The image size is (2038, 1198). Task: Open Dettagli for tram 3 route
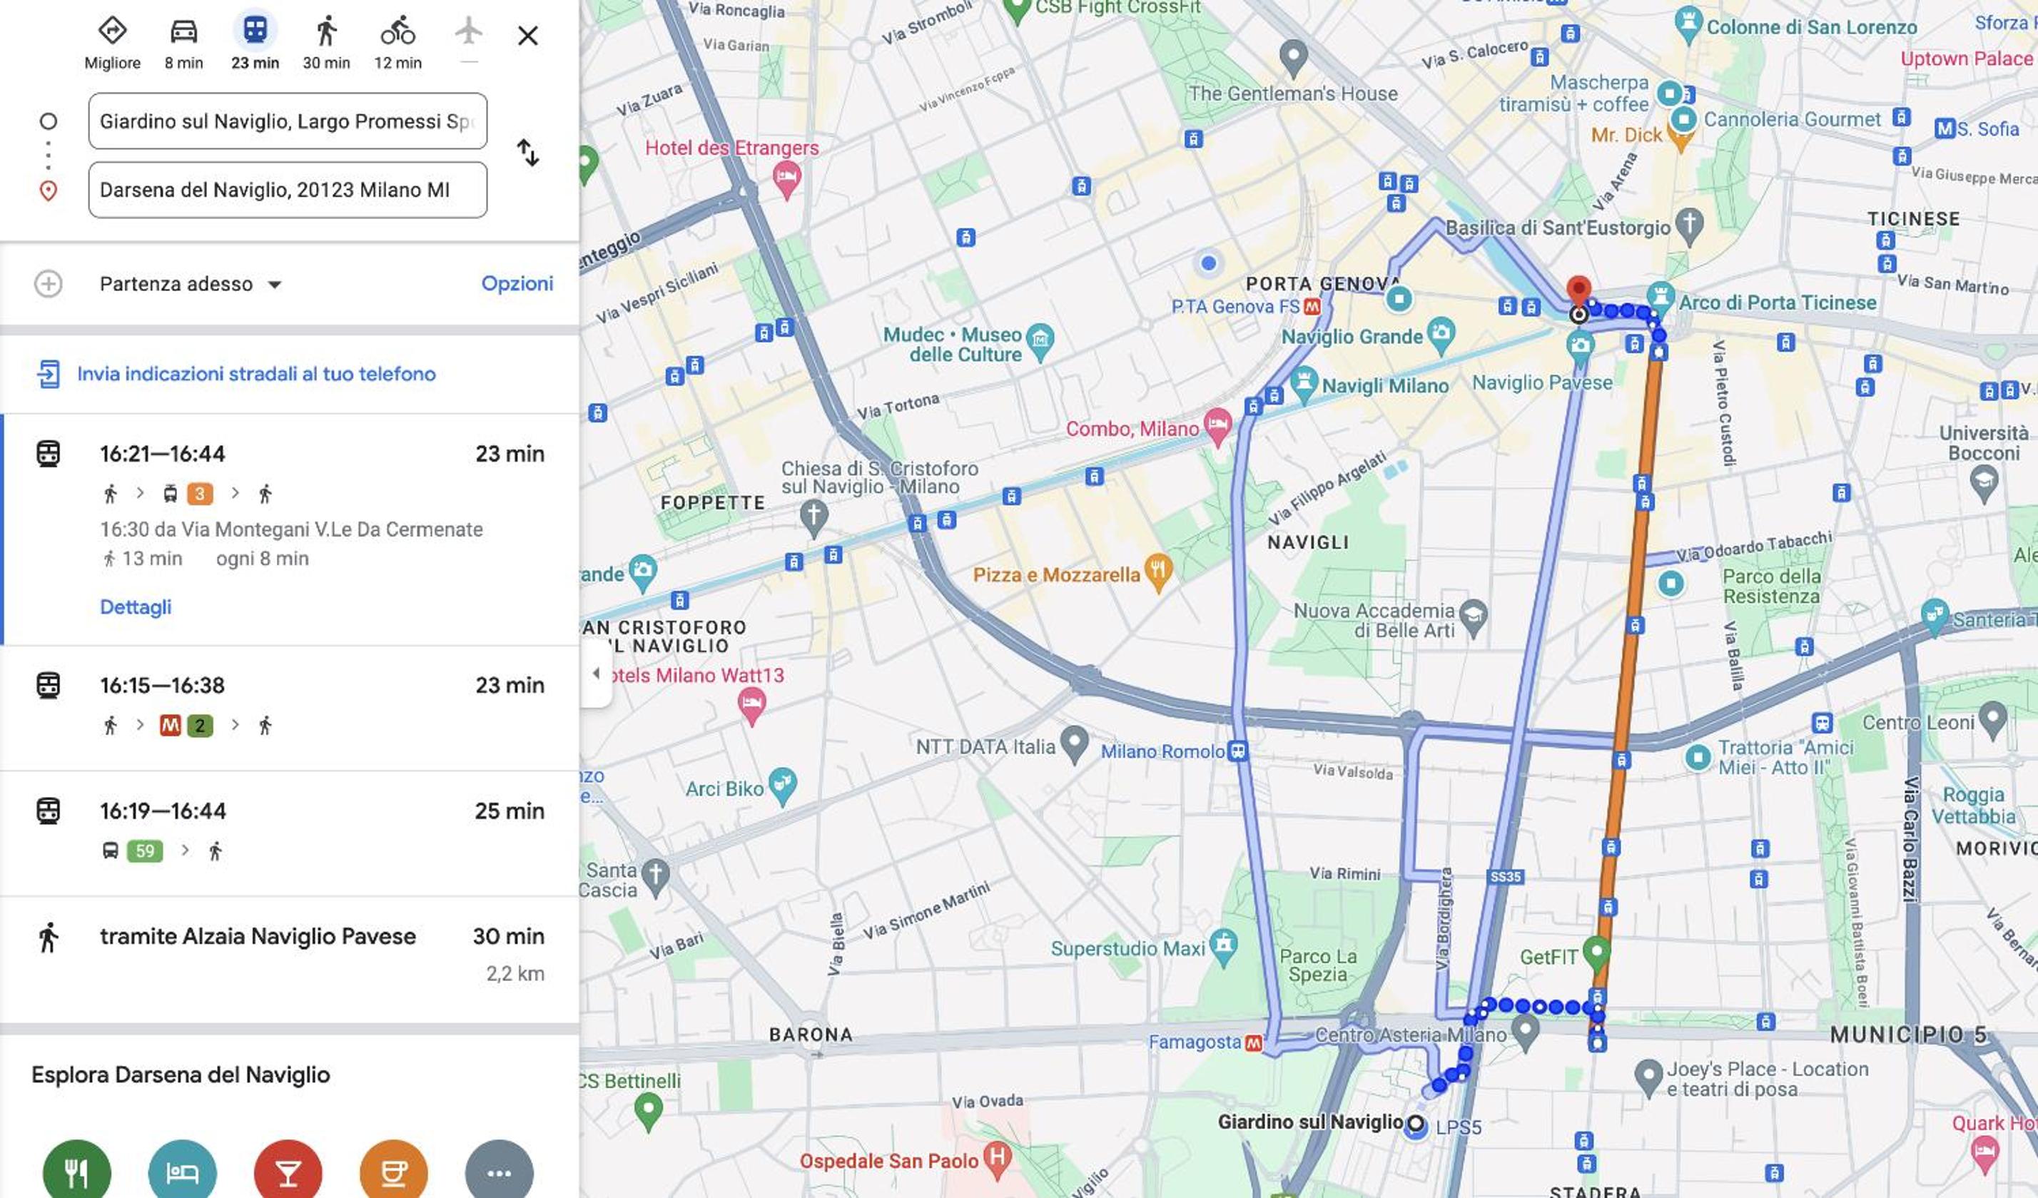point(135,606)
